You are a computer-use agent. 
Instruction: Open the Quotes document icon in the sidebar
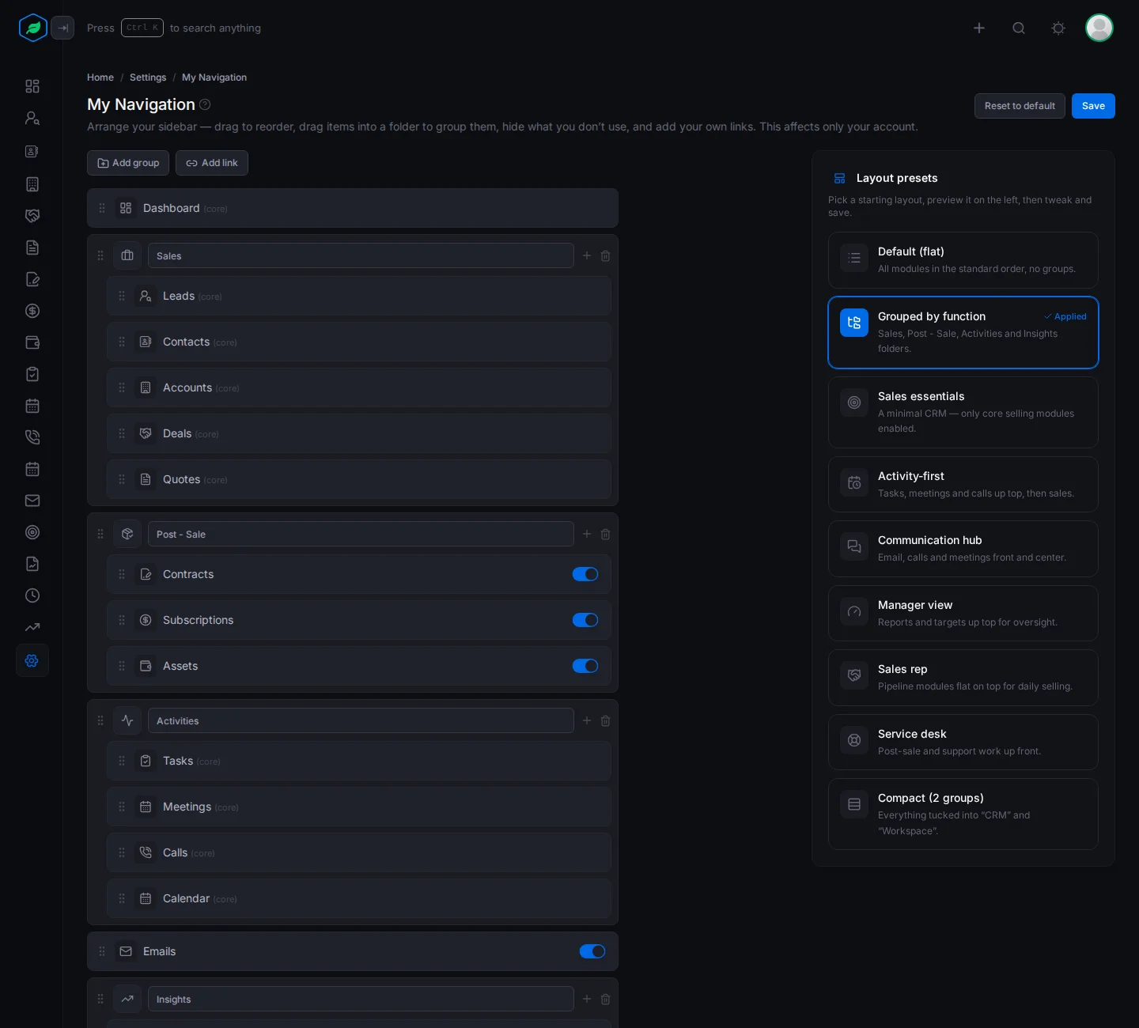click(x=32, y=248)
